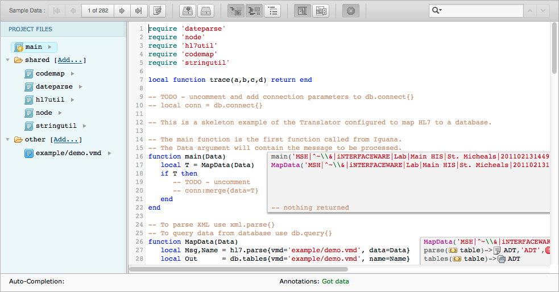Viewport: 559px width, 292px height.
Task: Toggle the tree list view button
Action: [x=273, y=11]
